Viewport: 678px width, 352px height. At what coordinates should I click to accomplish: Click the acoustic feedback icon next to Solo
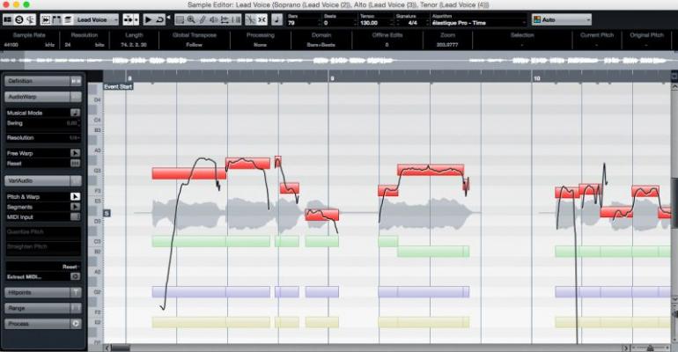point(30,19)
